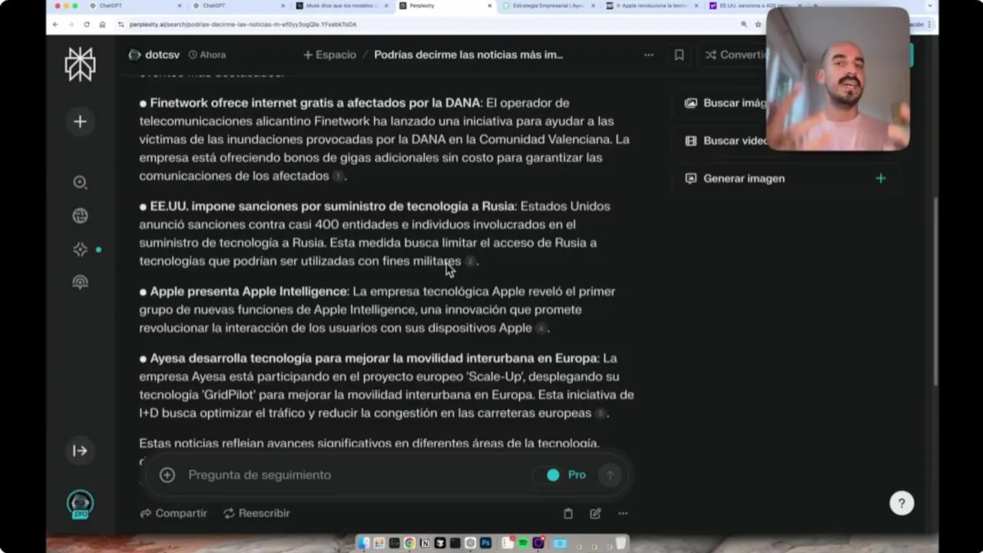Click the plus icon next to Generar imagen
This screenshot has height=553, width=983.
pos(881,178)
